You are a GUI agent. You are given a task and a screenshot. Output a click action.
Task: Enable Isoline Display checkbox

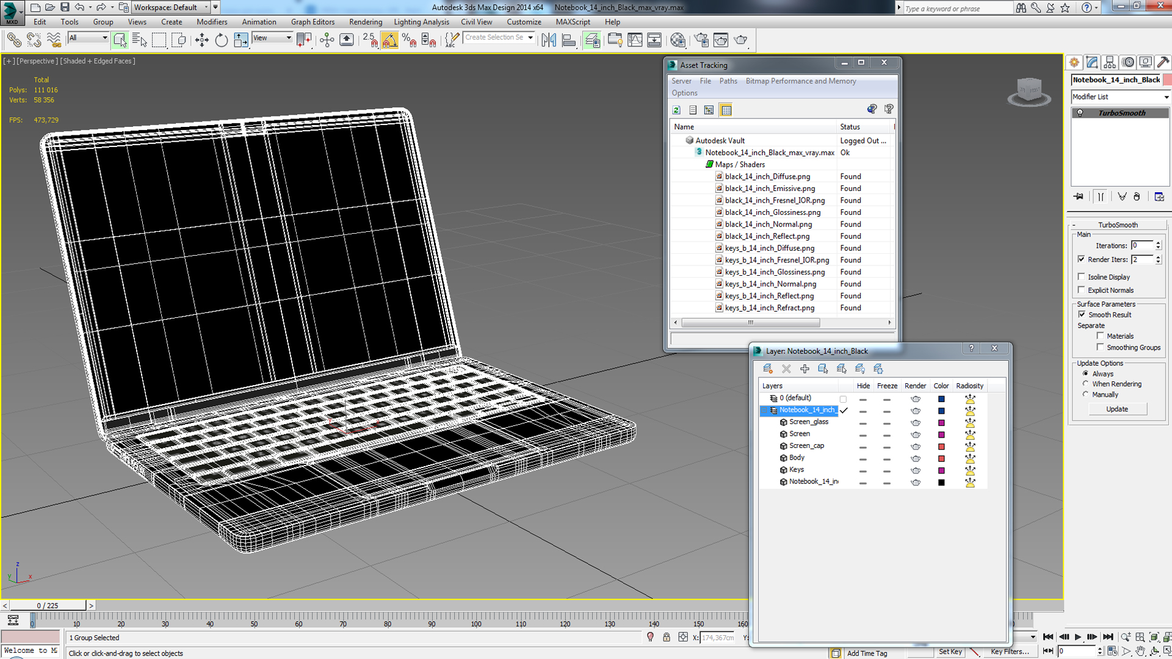click(1082, 276)
